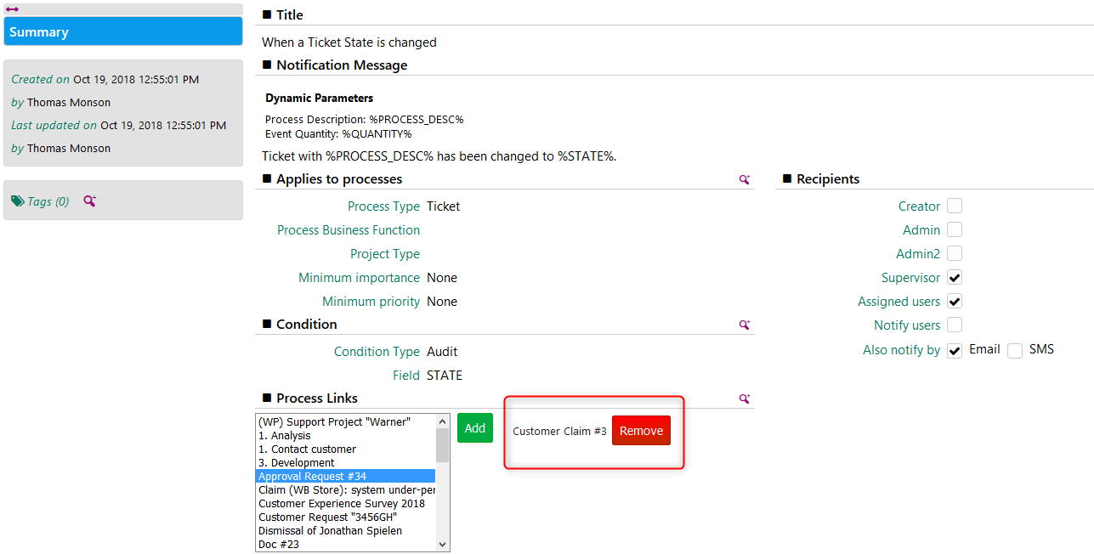
Task: Click the Minimum importance value 'None'
Action: tap(442, 278)
